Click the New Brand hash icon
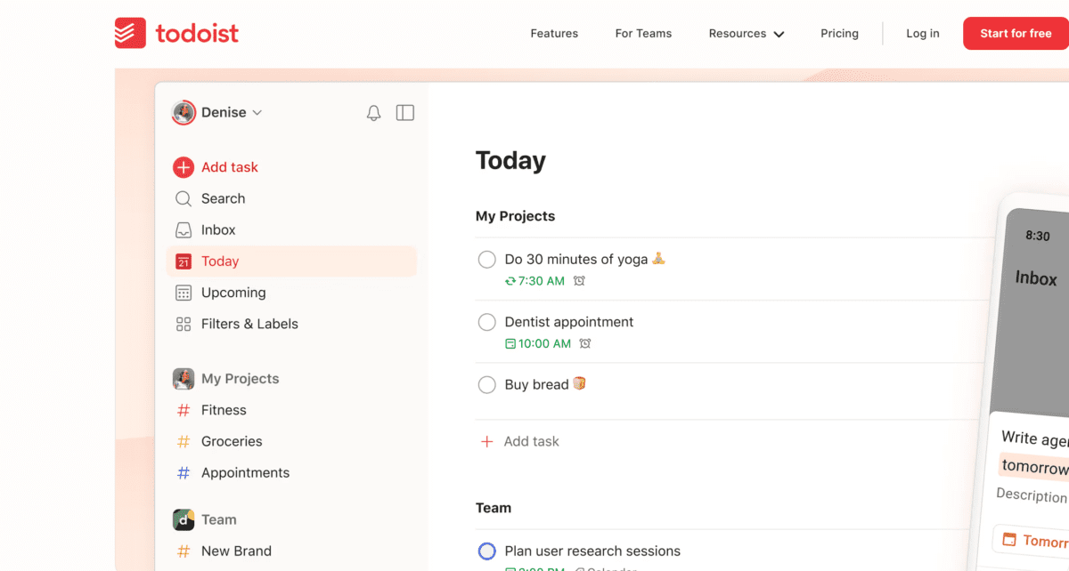1069x571 pixels. (x=184, y=551)
